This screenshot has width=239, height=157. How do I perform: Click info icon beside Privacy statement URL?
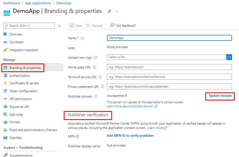[x=102, y=87]
